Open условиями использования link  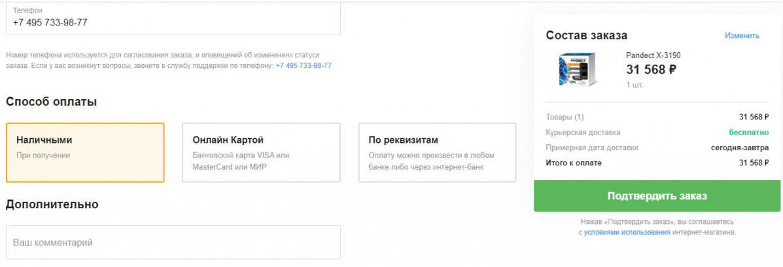tap(627, 232)
